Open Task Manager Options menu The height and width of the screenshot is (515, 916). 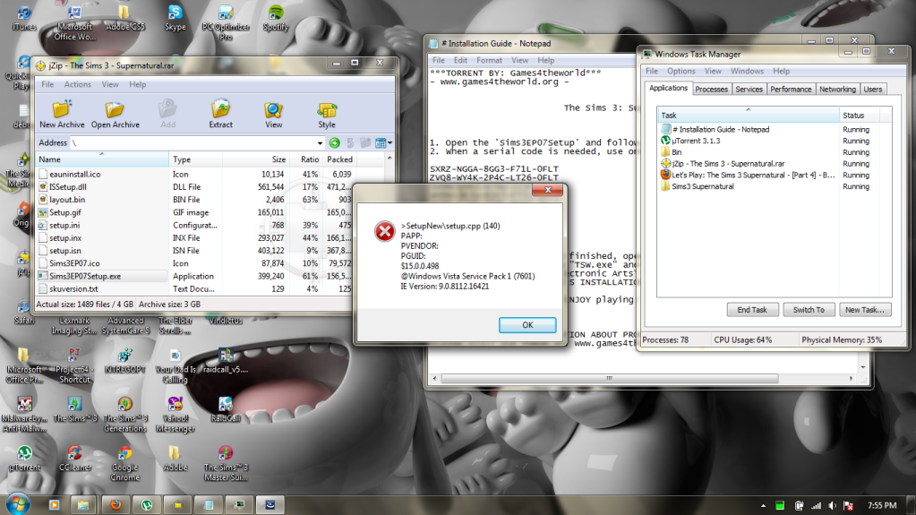[681, 71]
